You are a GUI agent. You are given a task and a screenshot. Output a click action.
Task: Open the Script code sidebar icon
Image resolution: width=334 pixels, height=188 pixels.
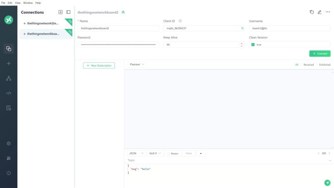click(x=9, y=93)
